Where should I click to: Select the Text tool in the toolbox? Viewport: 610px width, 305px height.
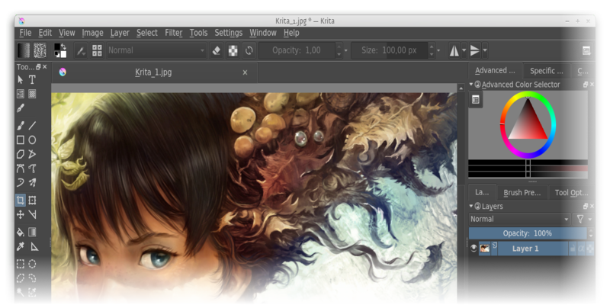[32, 79]
